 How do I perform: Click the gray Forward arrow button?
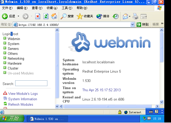25,17
